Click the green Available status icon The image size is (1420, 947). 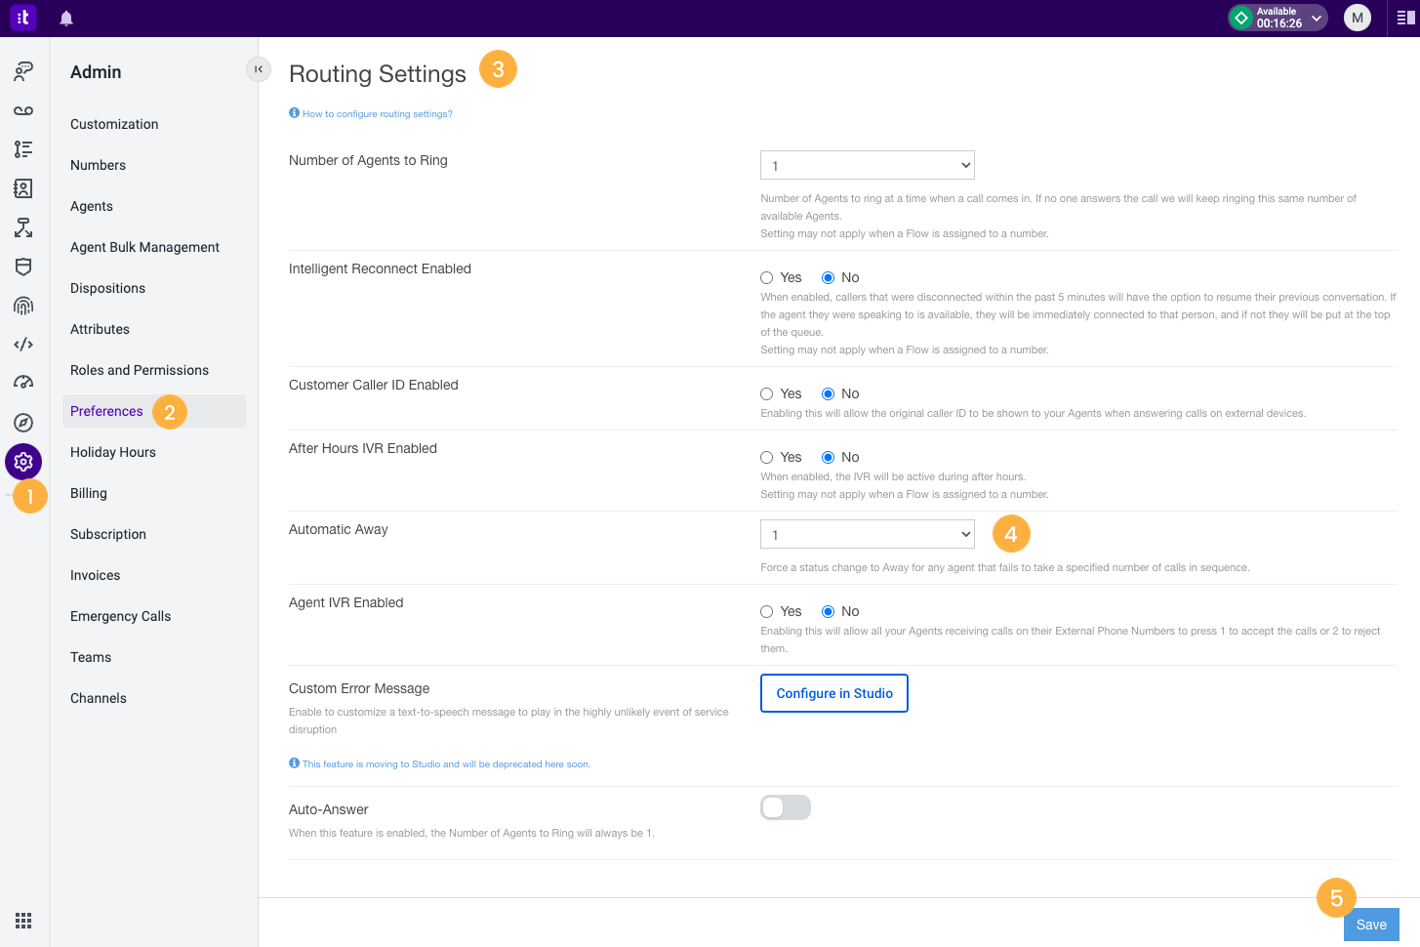(x=1241, y=18)
